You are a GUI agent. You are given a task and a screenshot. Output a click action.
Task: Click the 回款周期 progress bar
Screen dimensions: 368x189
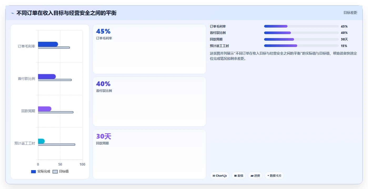(301, 39)
